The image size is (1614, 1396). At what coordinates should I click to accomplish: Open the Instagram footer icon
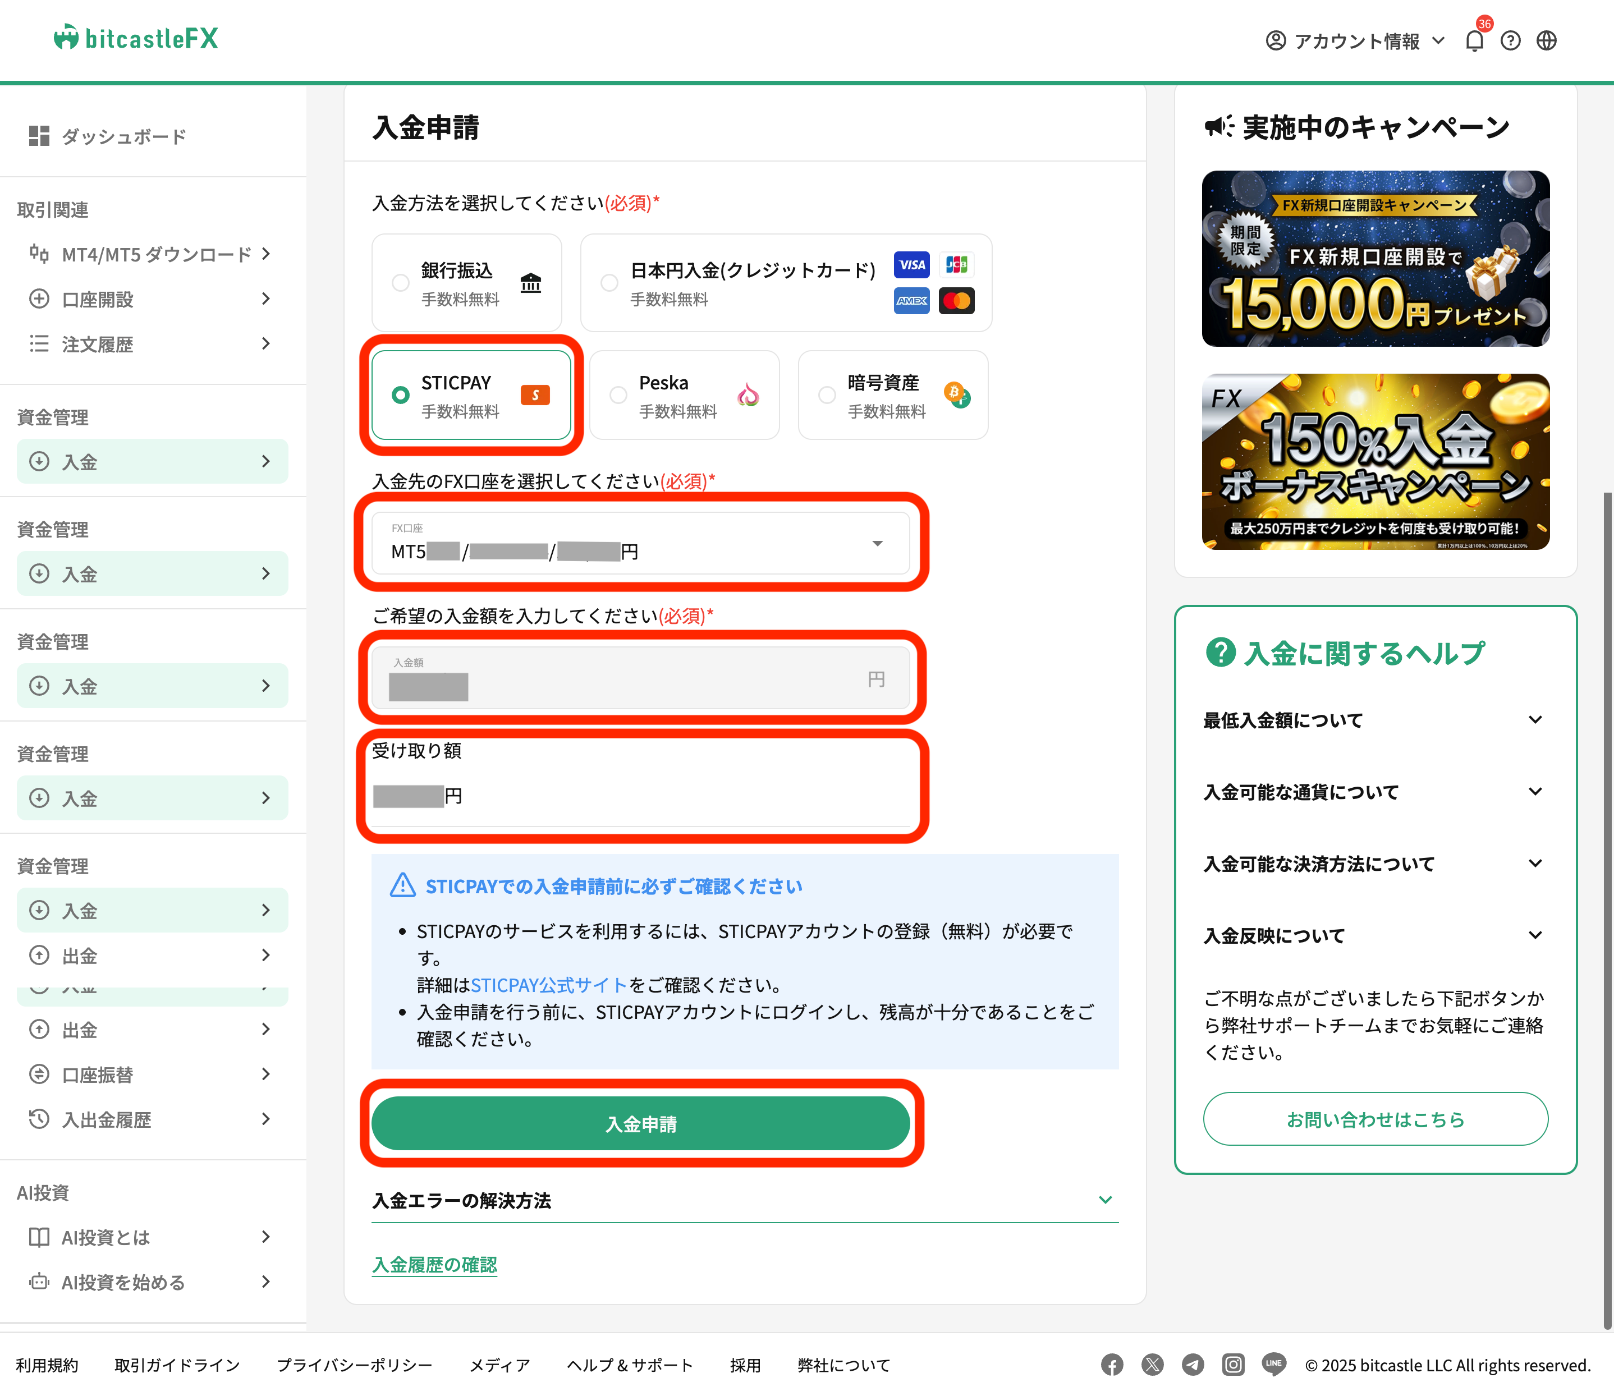point(1233,1365)
